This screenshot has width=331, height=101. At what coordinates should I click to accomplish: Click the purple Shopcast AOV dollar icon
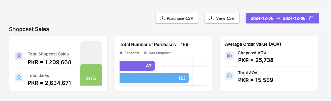coord(229,56)
